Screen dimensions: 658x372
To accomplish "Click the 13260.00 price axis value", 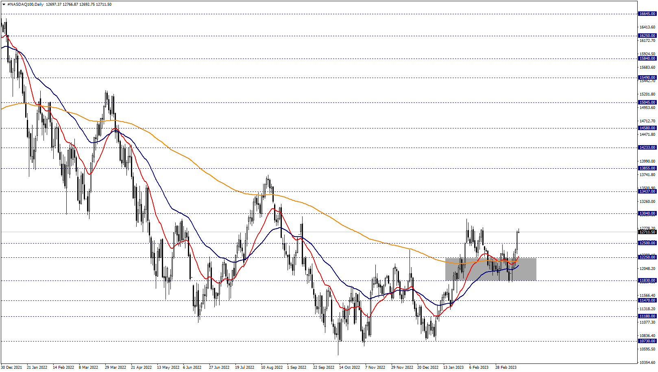I will point(647,202).
